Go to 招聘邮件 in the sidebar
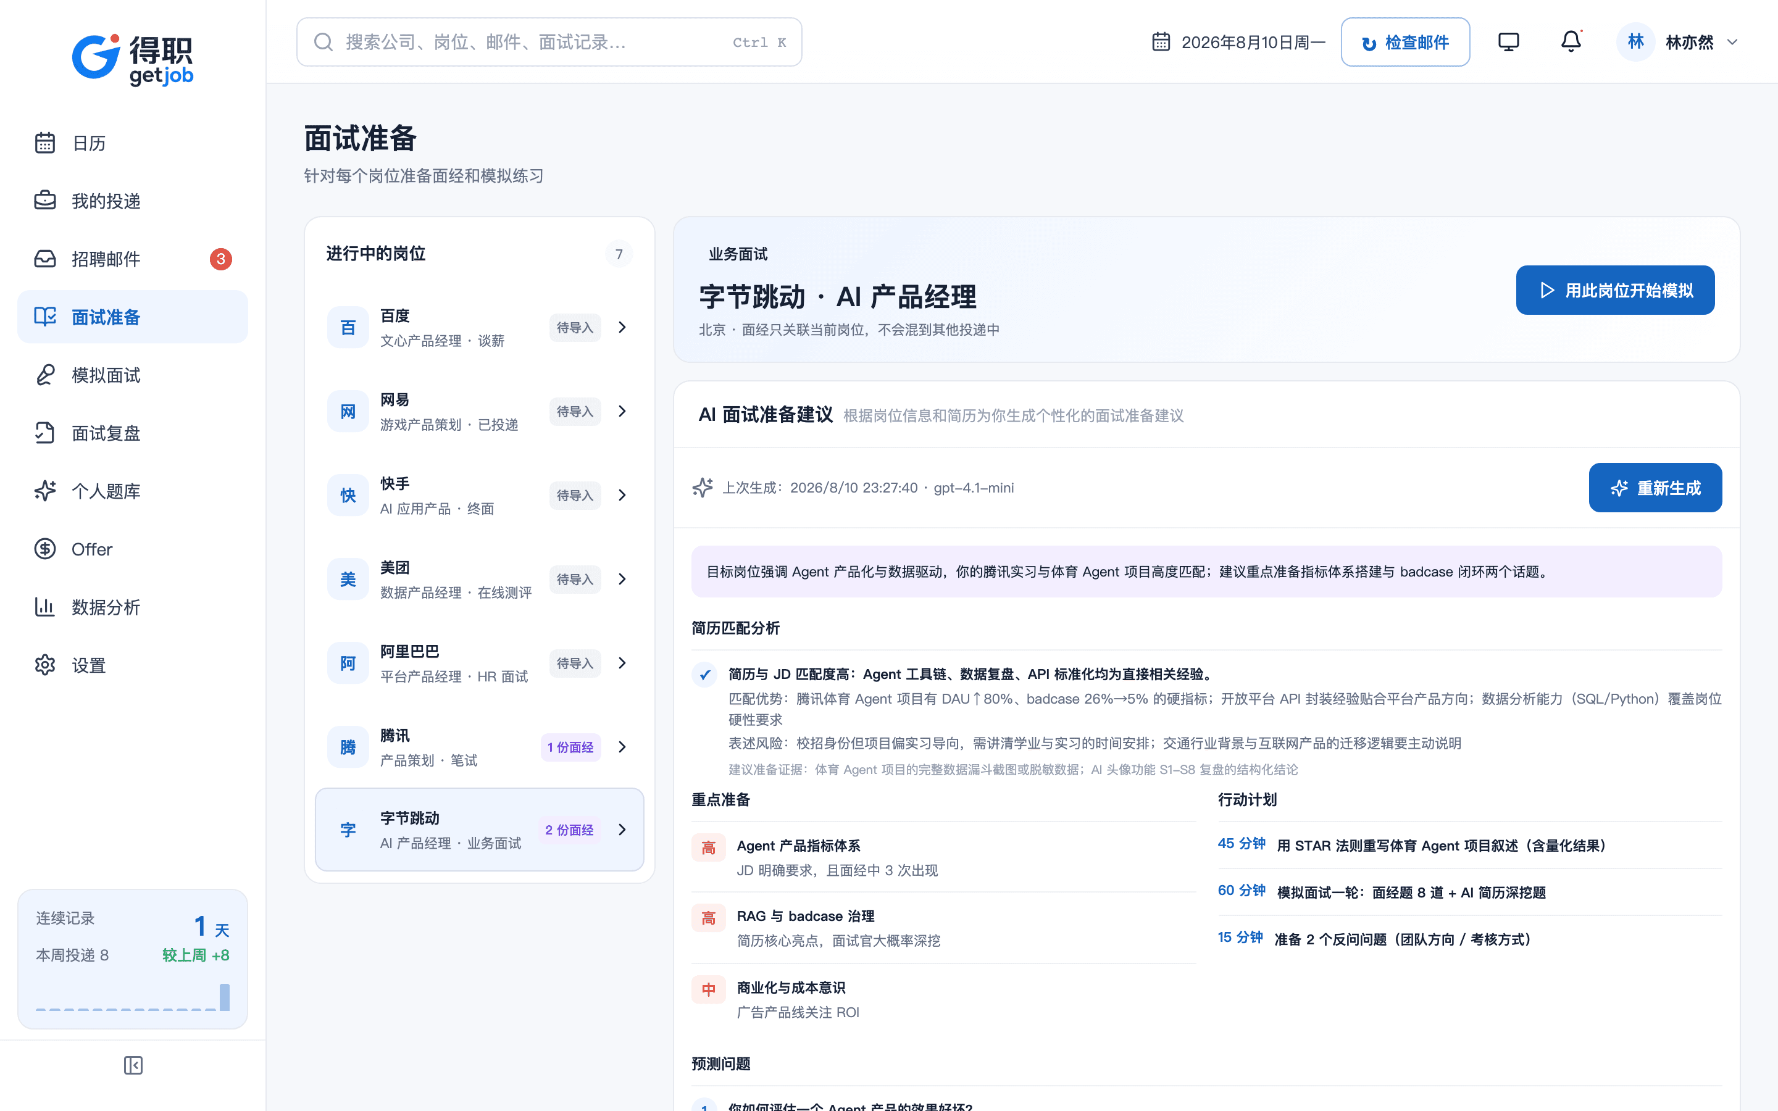Screen dimensions: 1778x1111 (x=132, y=259)
